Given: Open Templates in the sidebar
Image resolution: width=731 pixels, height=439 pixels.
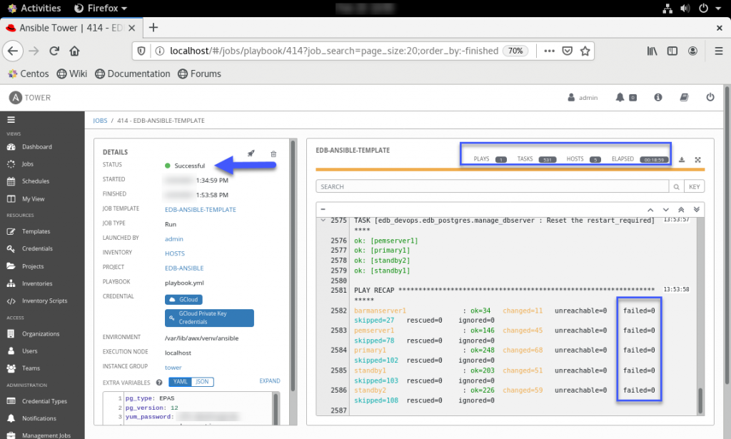Looking at the screenshot, I should tap(36, 231).
